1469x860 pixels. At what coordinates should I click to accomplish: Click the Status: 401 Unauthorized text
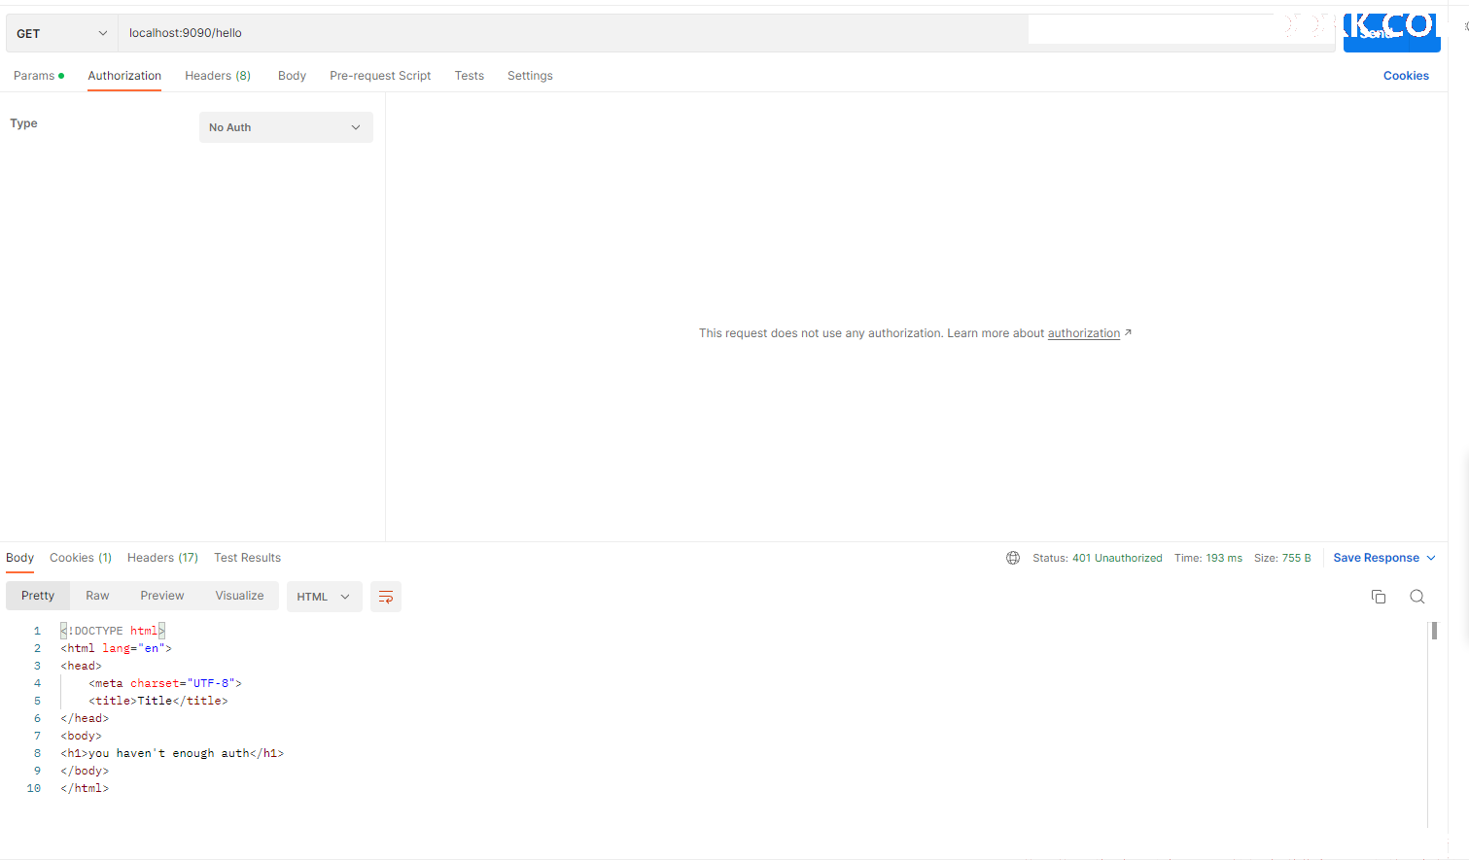(x=1097, y=558)
